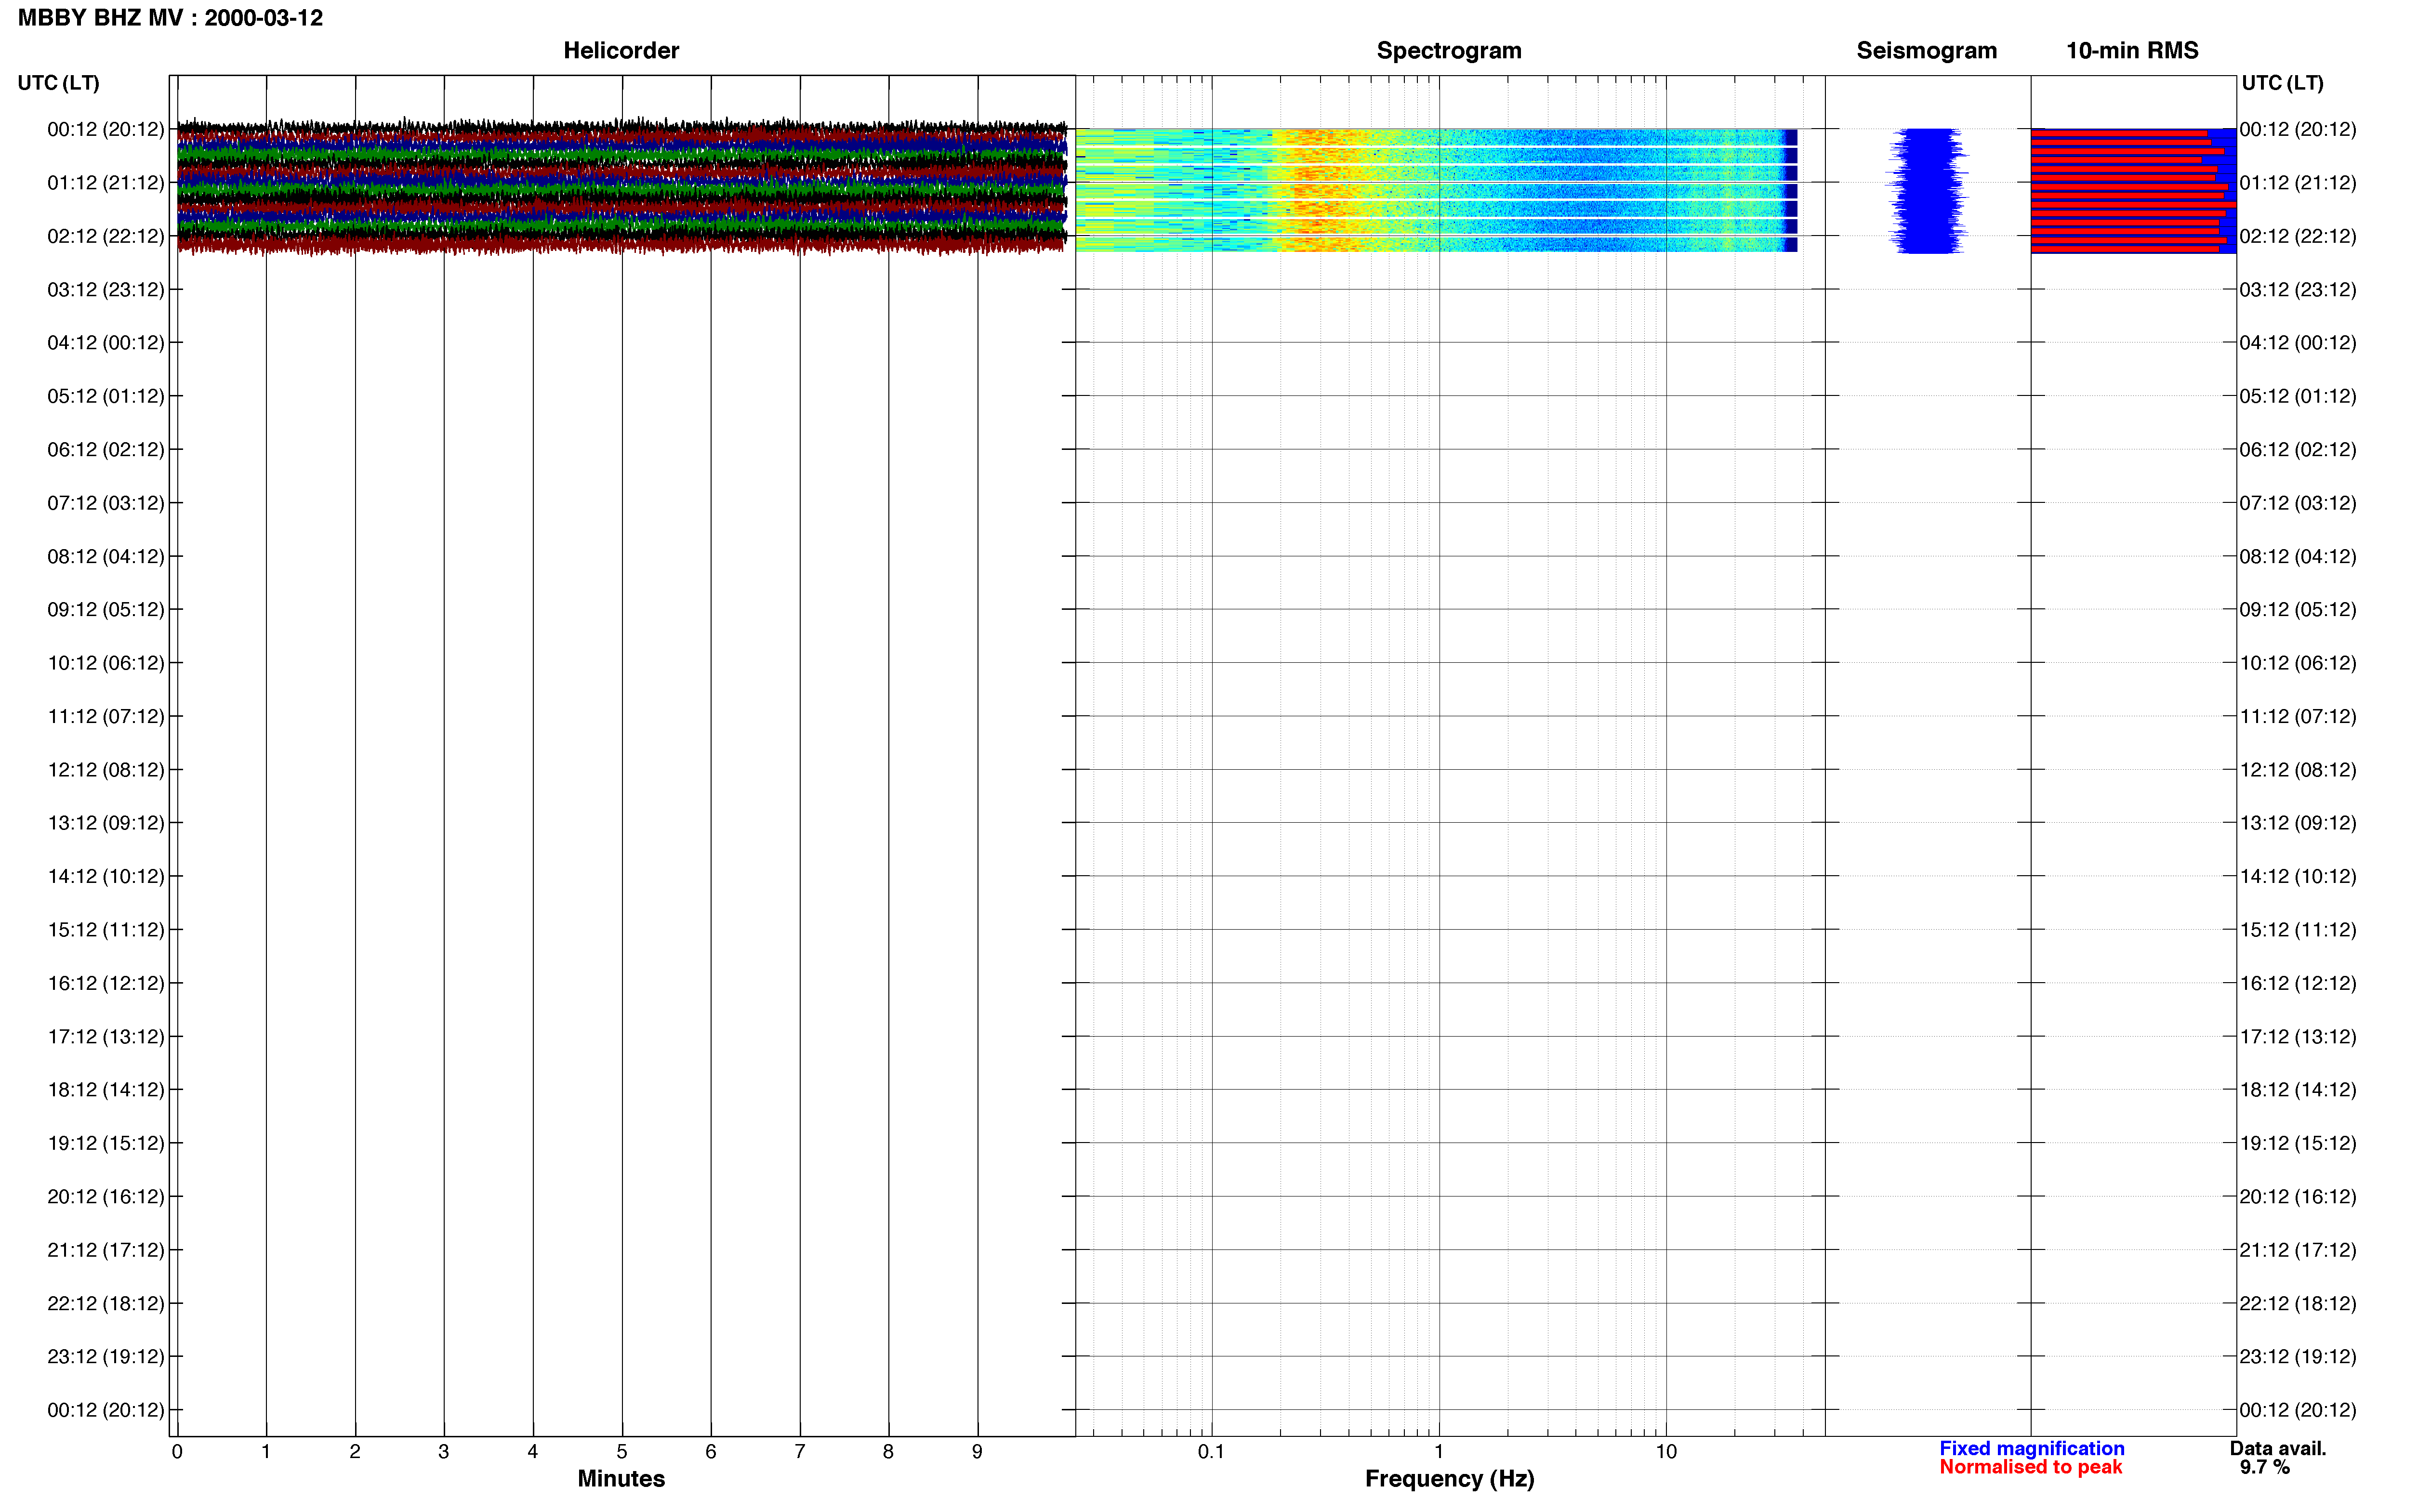Click the 'Data avail.' label
Viewport: 2418px width, 1512px height.
(2278, 1448)
